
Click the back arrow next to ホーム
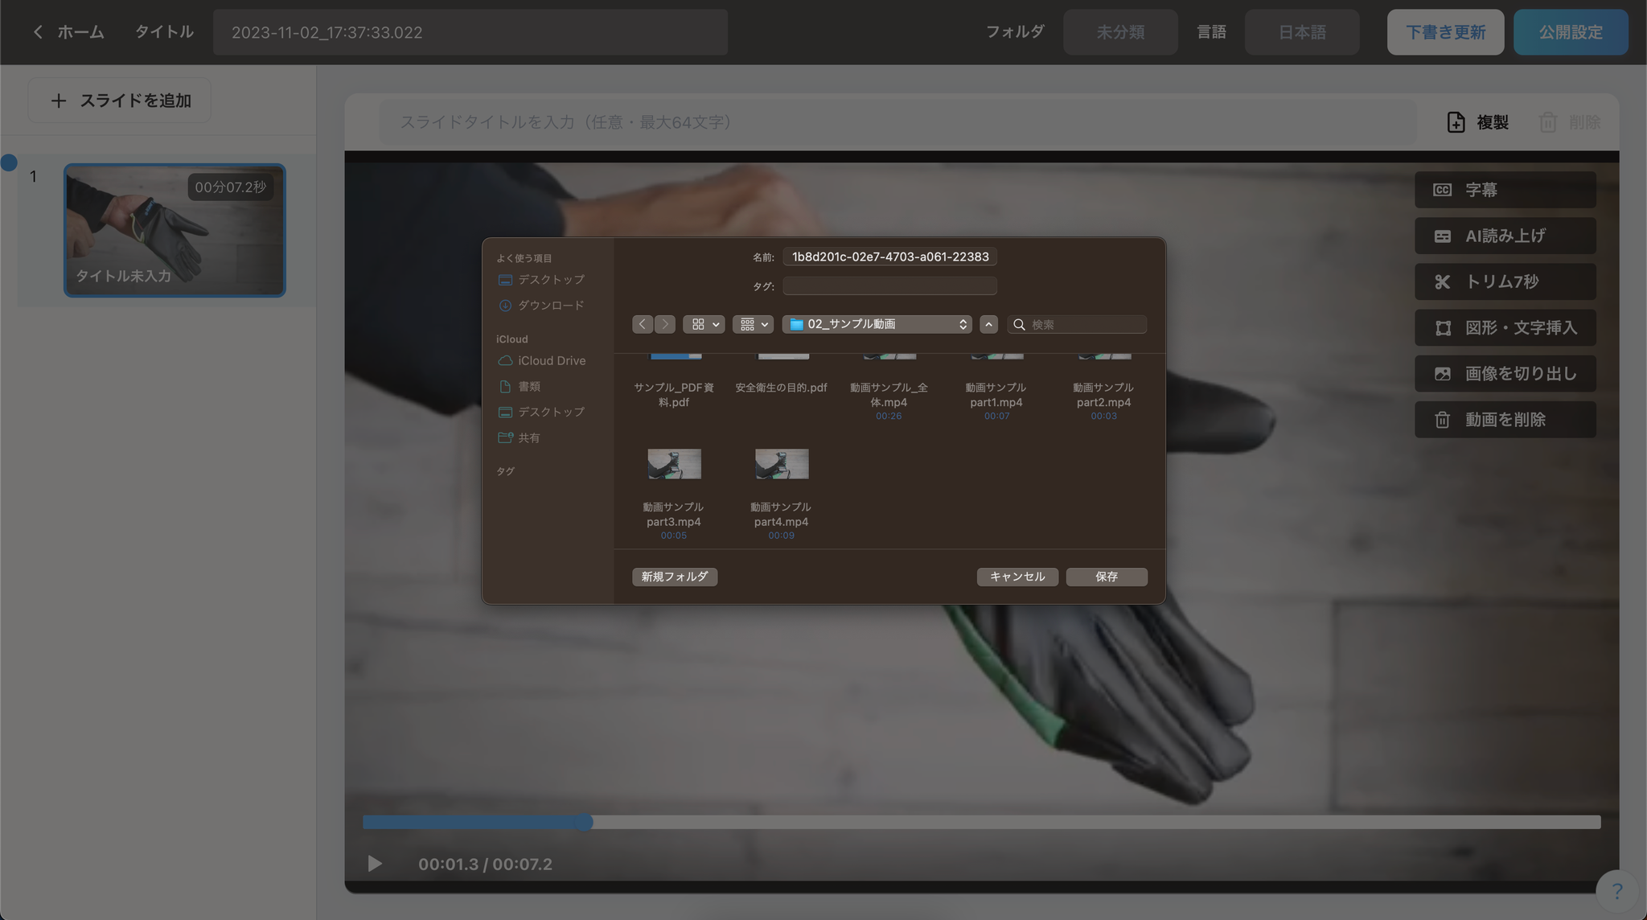point(38,32)
